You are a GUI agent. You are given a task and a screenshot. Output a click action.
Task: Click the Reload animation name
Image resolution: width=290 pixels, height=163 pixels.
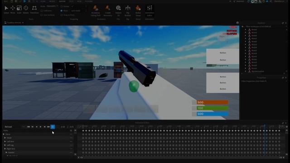pos(8,127)
